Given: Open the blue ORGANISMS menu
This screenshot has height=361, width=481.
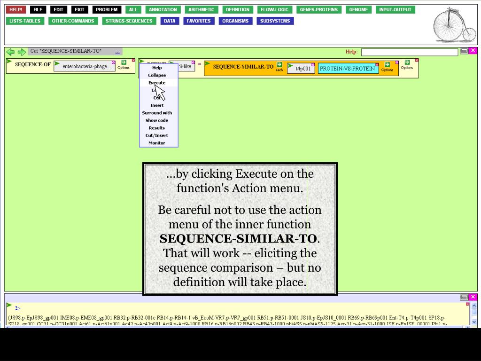Looking at the screenshot, I should [236, 21].
